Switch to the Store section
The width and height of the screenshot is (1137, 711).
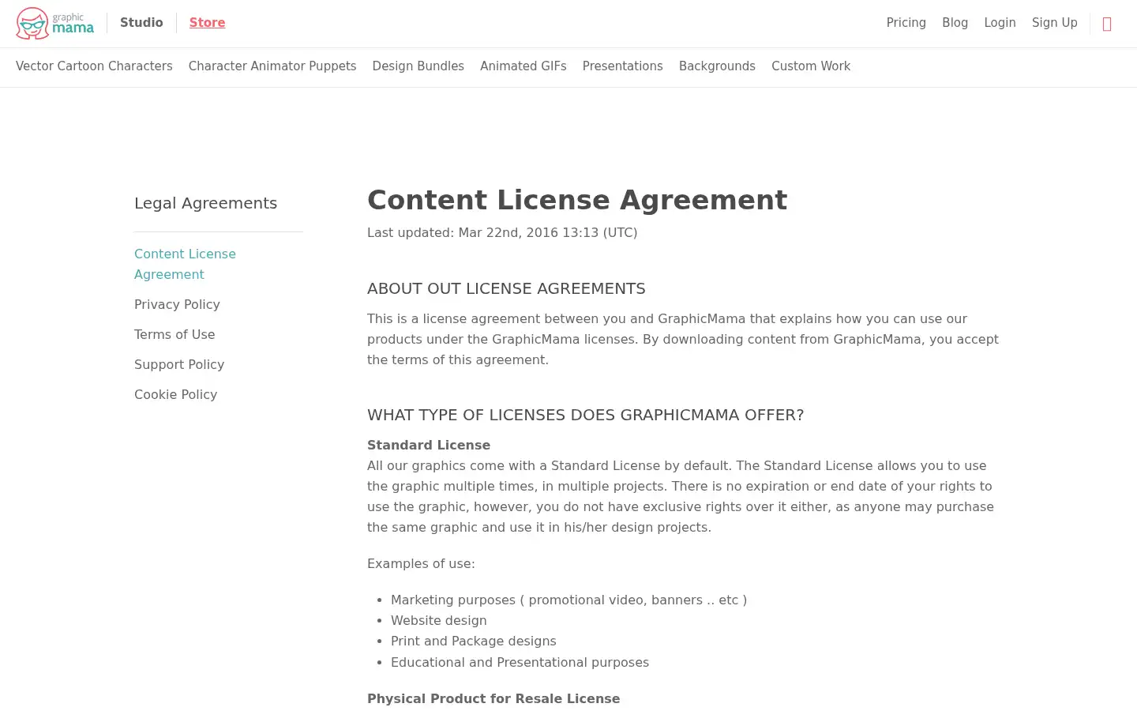point(207,23)
